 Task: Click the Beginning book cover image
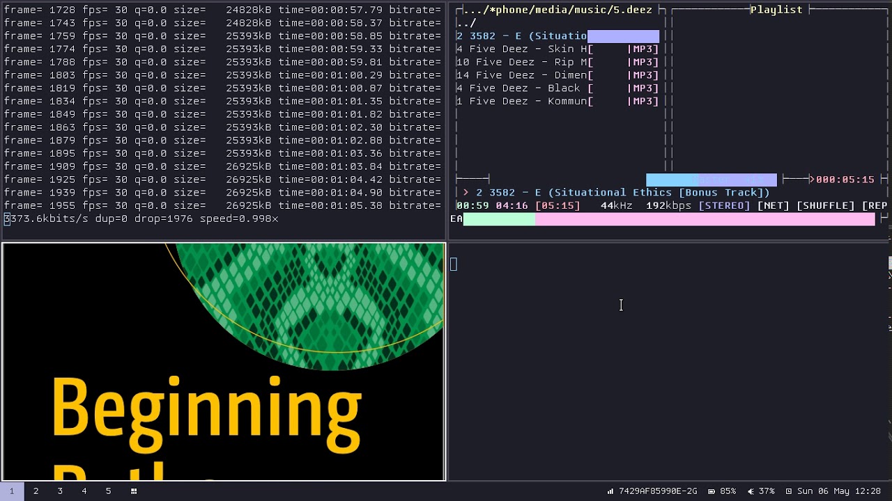(224, 362)
